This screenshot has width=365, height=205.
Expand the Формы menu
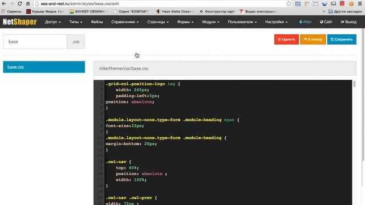pos(185,22)
